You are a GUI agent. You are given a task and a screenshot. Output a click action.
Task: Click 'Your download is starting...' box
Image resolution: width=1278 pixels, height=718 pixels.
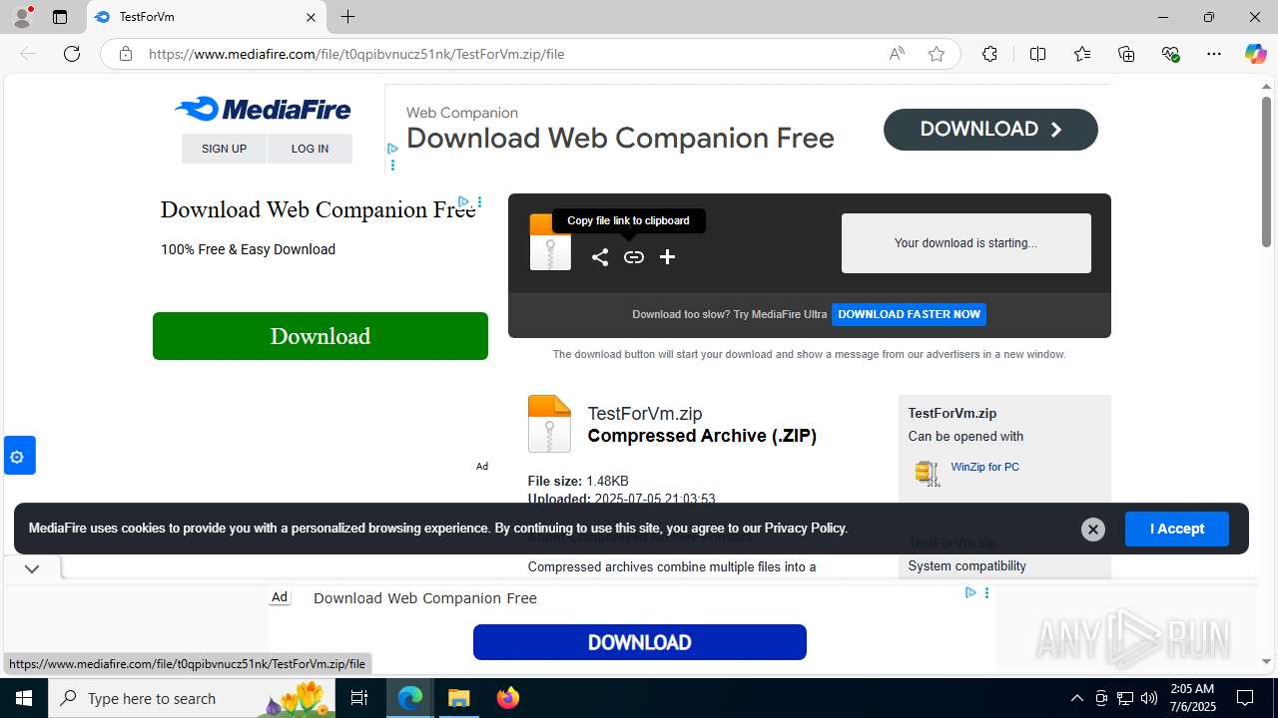tap(966, 243)
